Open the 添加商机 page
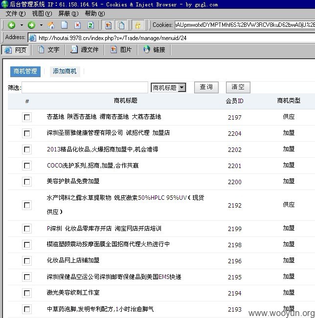Screen dimensions: 315x318 (x=65, y=71)
